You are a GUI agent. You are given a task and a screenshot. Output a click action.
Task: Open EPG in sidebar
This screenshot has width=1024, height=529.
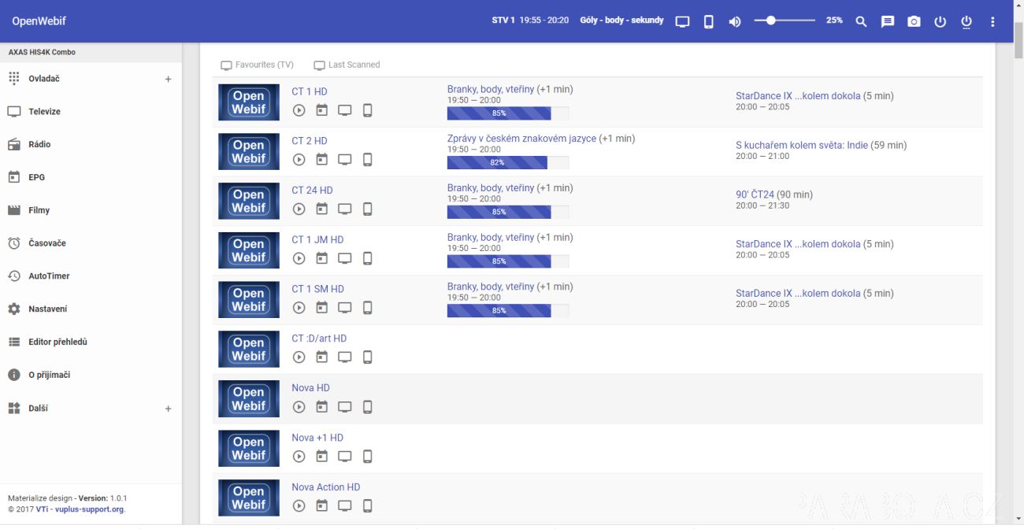coord(91,177)
